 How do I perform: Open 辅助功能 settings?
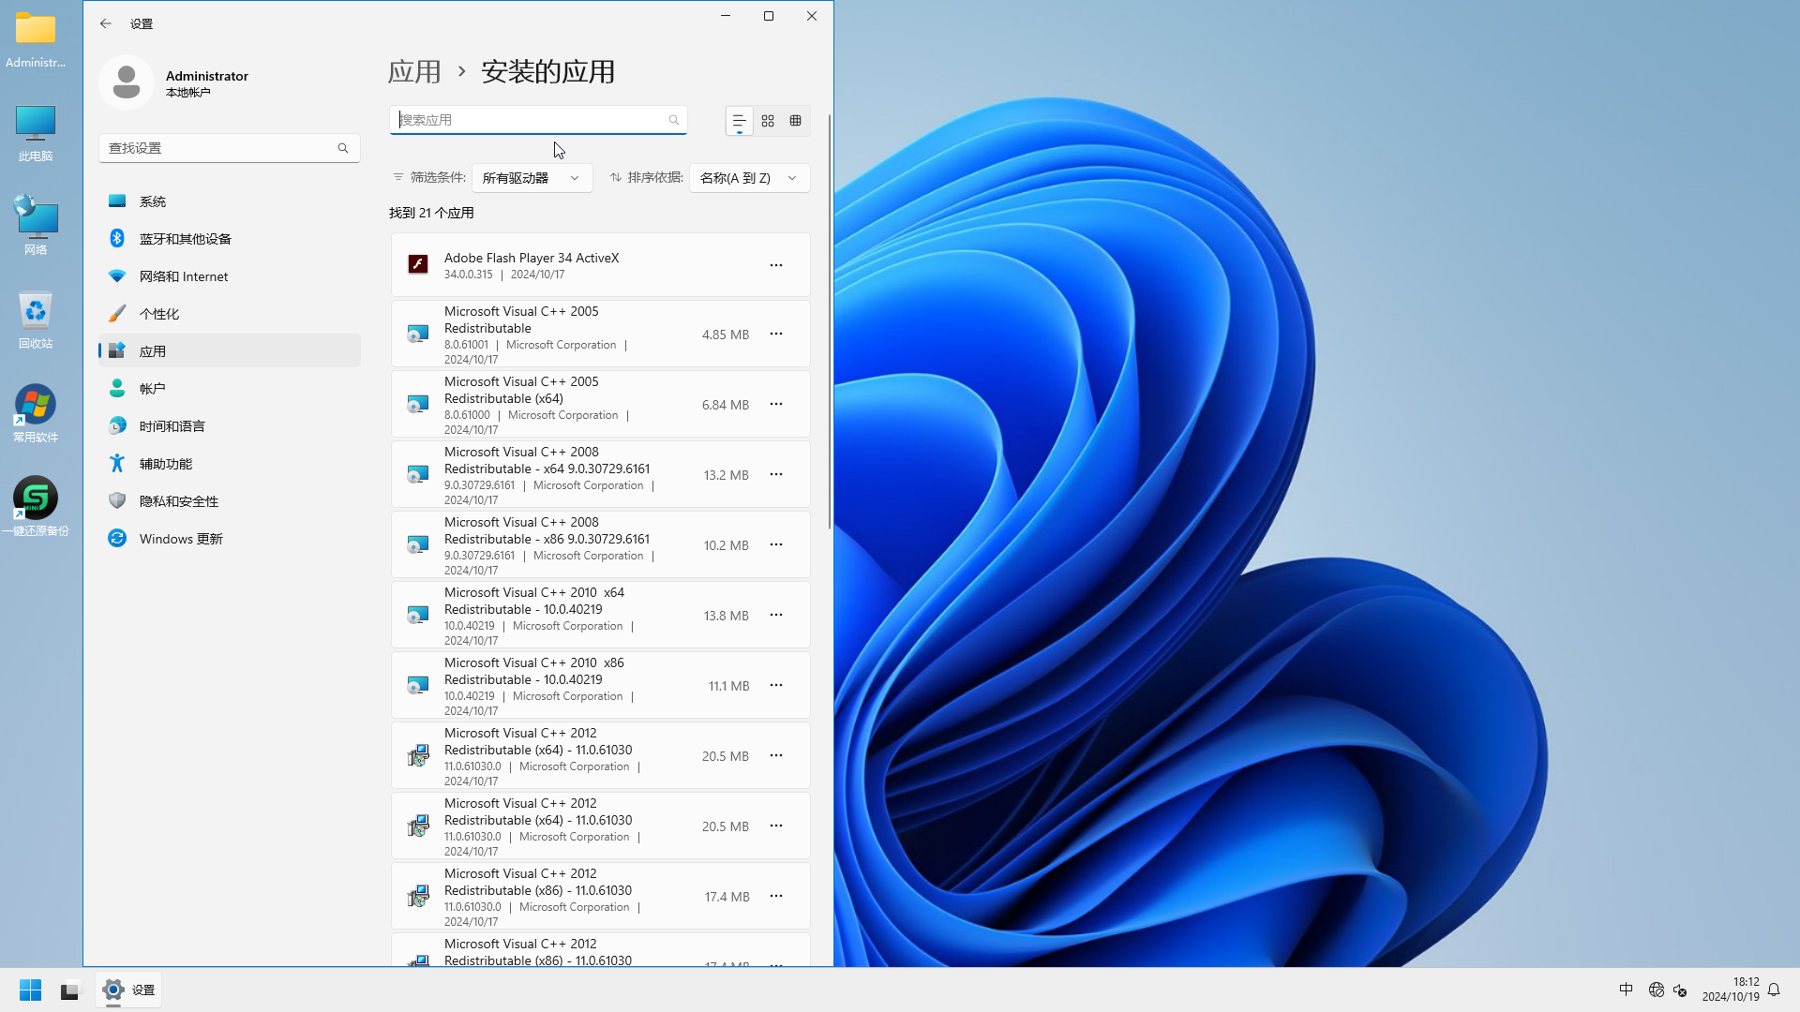(230, 464)
